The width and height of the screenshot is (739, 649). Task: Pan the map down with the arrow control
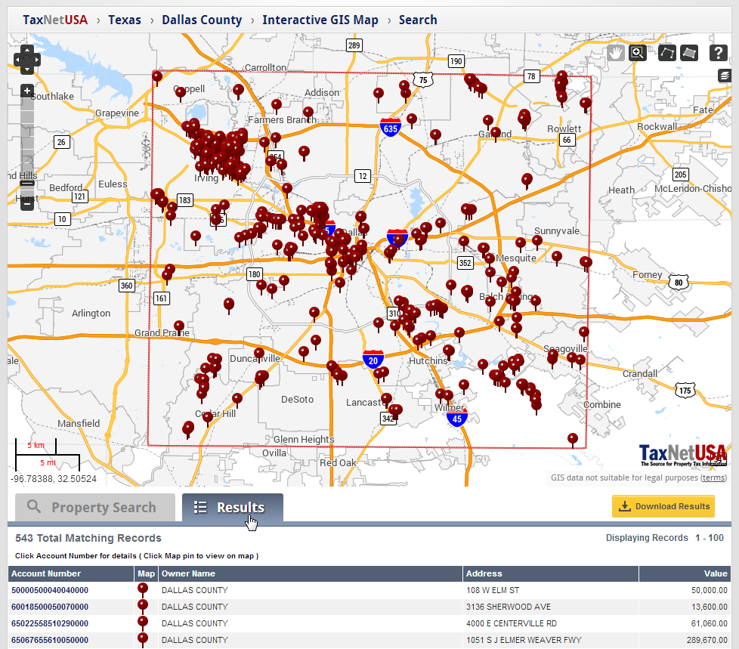click(27, 70)
